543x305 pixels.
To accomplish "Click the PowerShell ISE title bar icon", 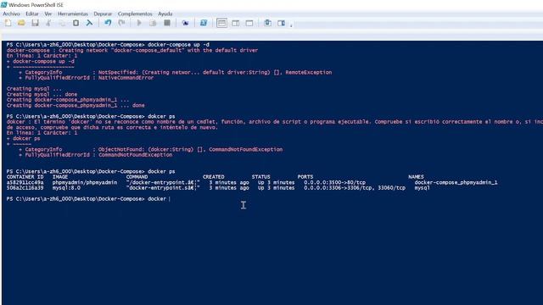I will [x=3, y=5].
